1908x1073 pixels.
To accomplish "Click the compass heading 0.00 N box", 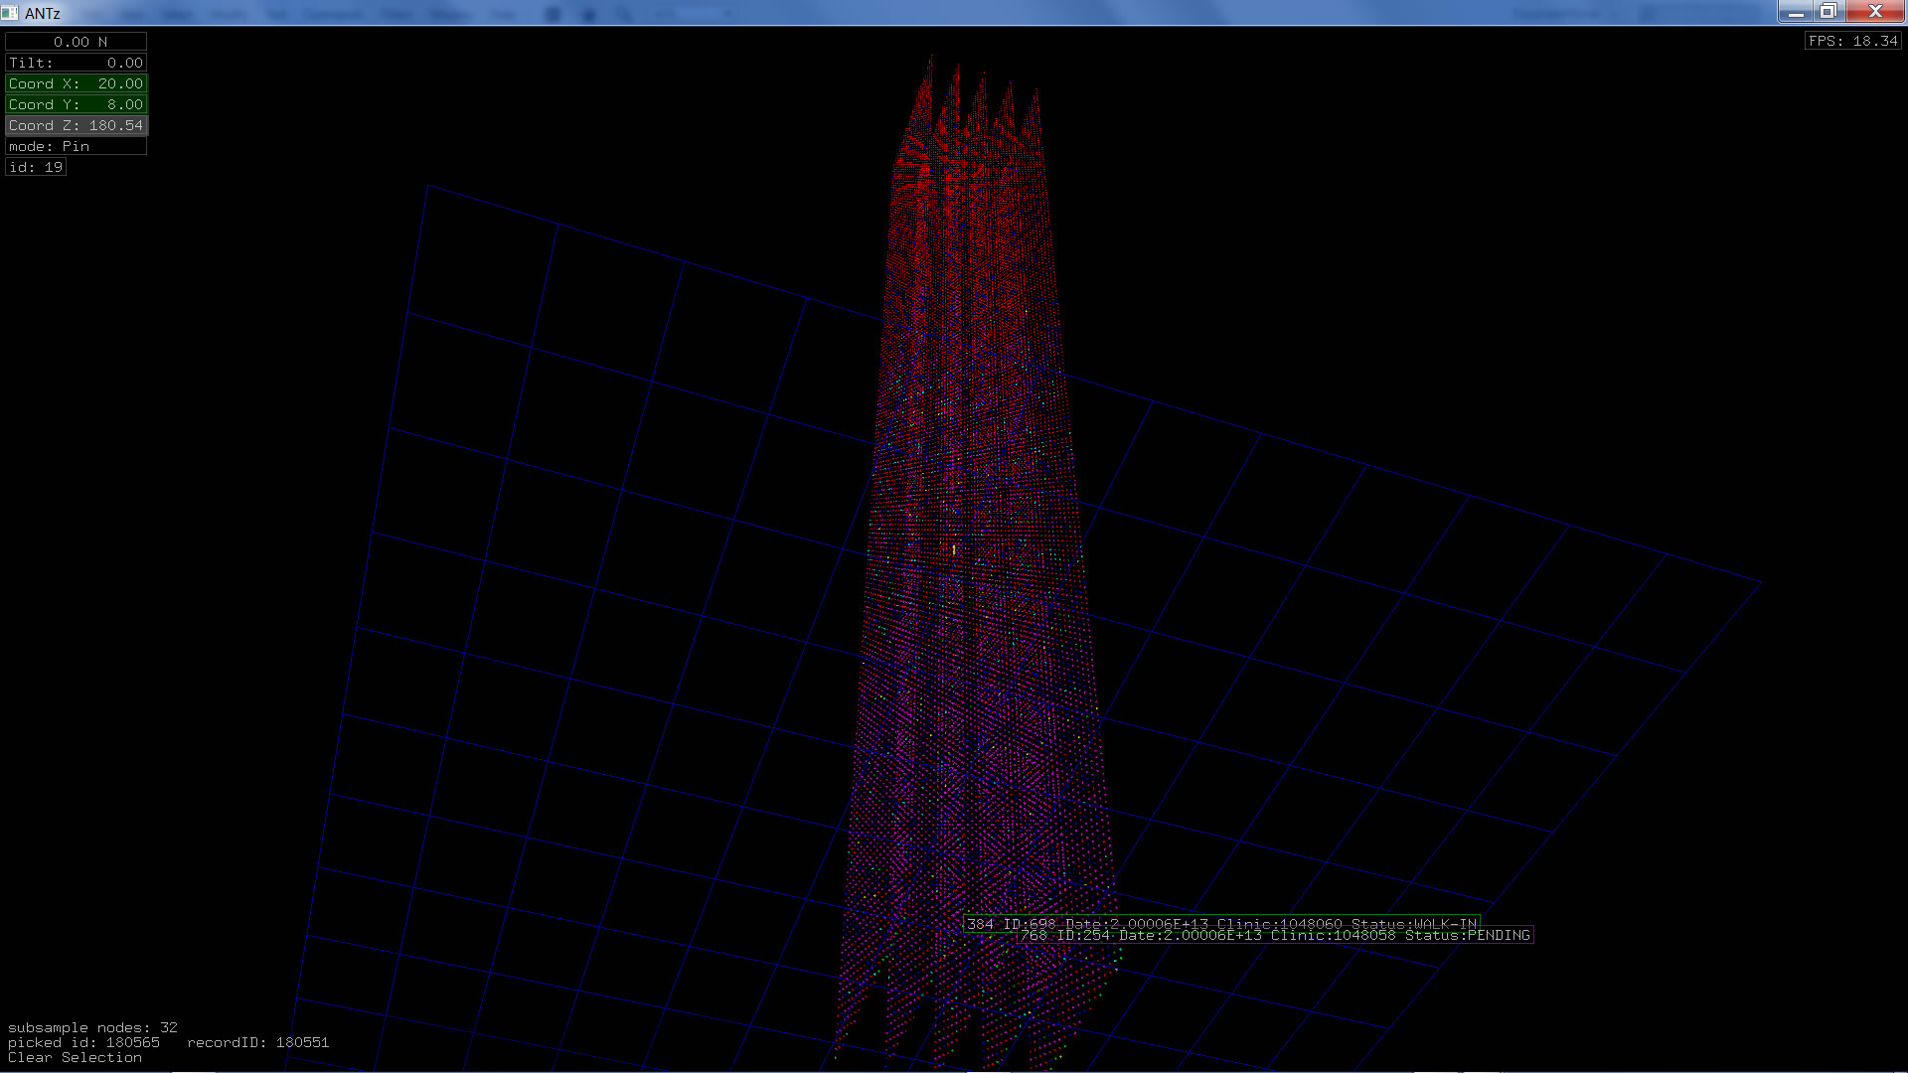I will [77, 42].
